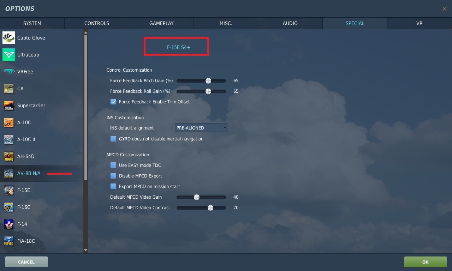Click the Supercarrier module icon
Image resolution: width=452 pixels, height=271 pixels.
pyautogui.click(x=9, y=106)
